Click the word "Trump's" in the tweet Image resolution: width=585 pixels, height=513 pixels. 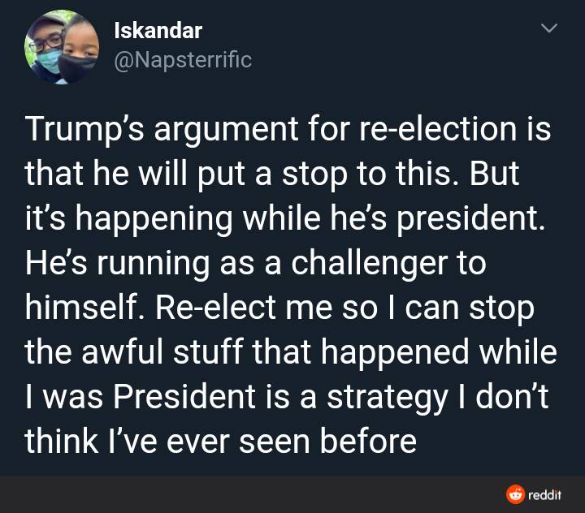pos(84,129)
